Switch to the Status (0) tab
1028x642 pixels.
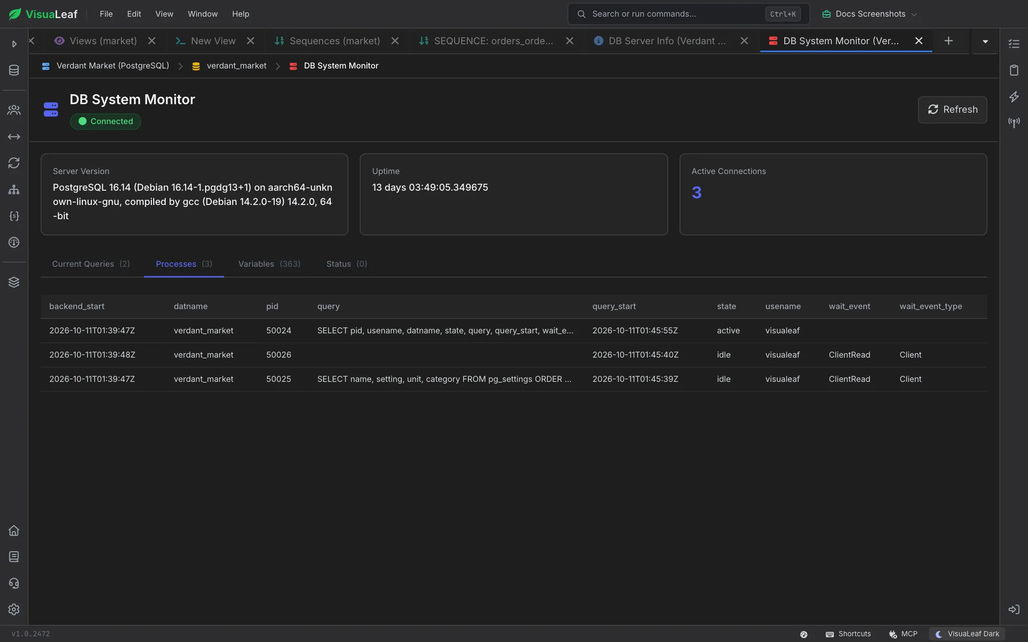click(347, 264)
